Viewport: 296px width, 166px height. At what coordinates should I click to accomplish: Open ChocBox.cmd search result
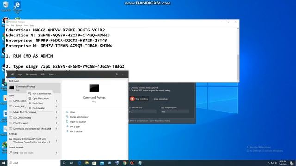point(31,123)
